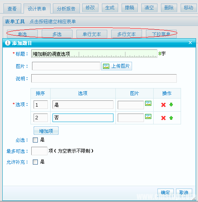Click the info icon beside 添加题目

[8, 43]
